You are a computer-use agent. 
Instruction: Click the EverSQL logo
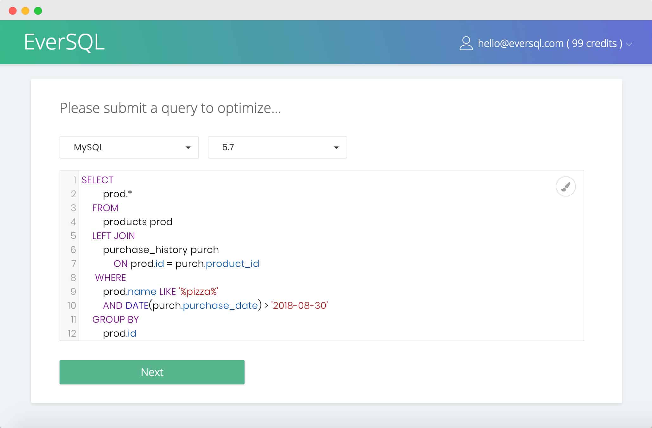pyautogui.click(x=64, y=42)
